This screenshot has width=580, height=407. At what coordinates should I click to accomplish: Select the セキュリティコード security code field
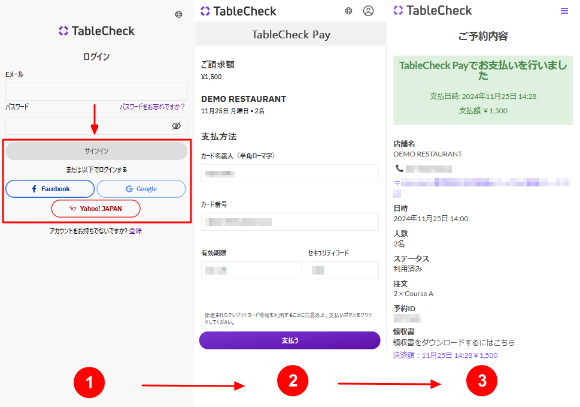pyautogui.click(x=343, y=270)
